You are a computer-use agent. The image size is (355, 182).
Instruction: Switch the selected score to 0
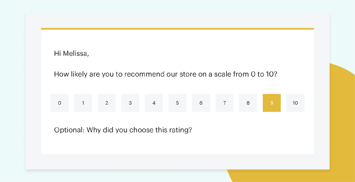(60, 103)
